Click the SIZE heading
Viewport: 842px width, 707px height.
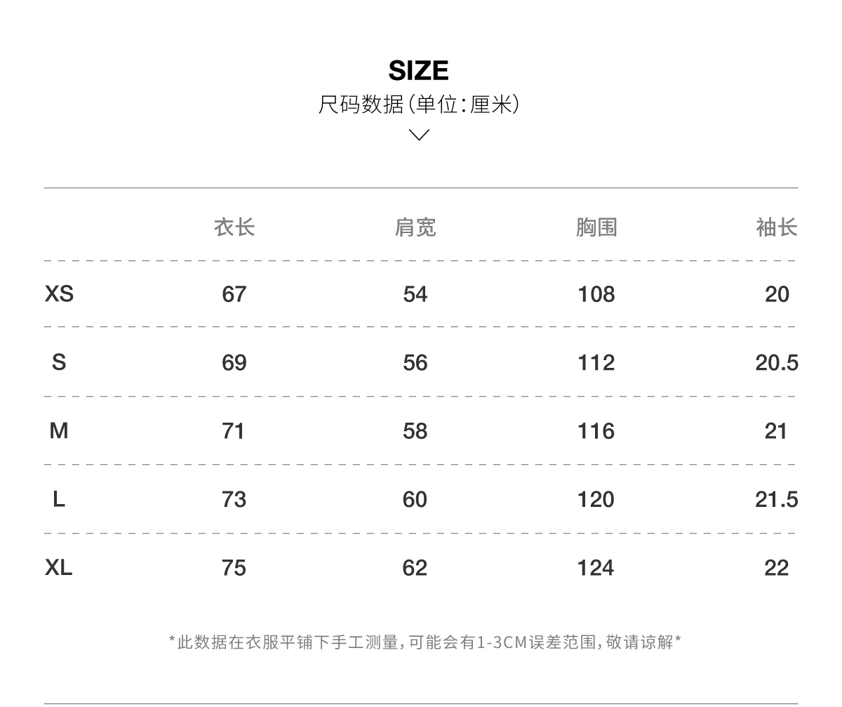(x=419, y=71)
